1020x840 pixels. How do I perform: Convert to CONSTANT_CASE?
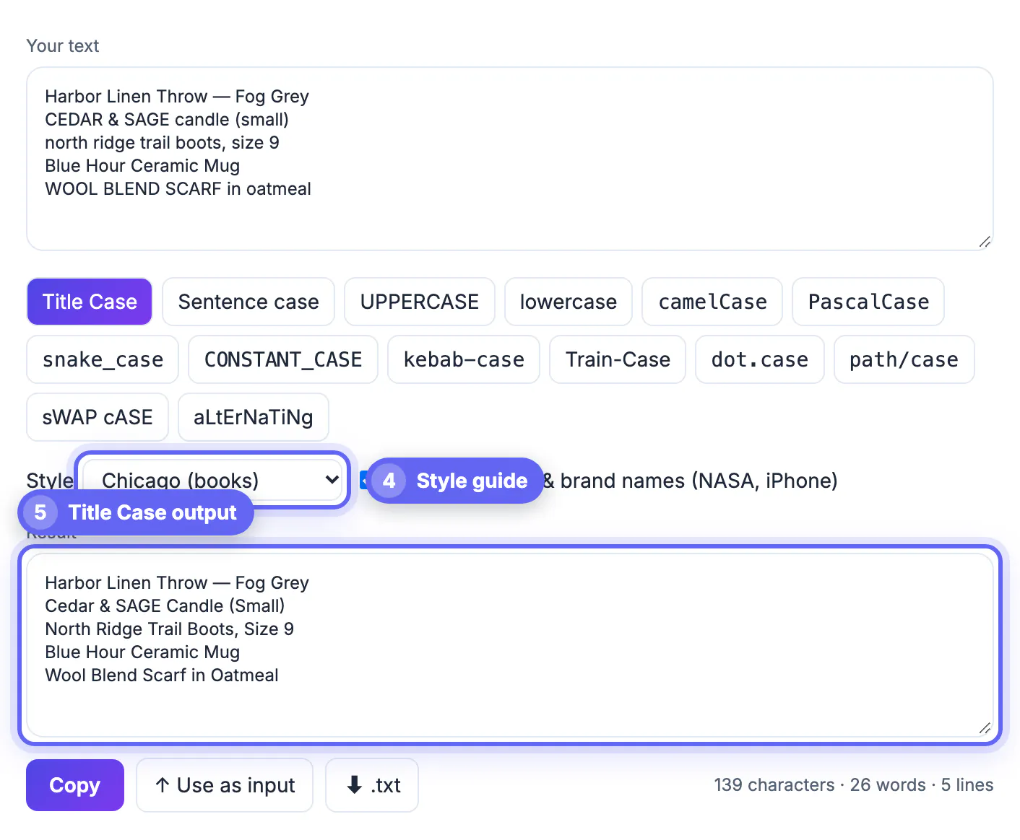click(283, 359)
